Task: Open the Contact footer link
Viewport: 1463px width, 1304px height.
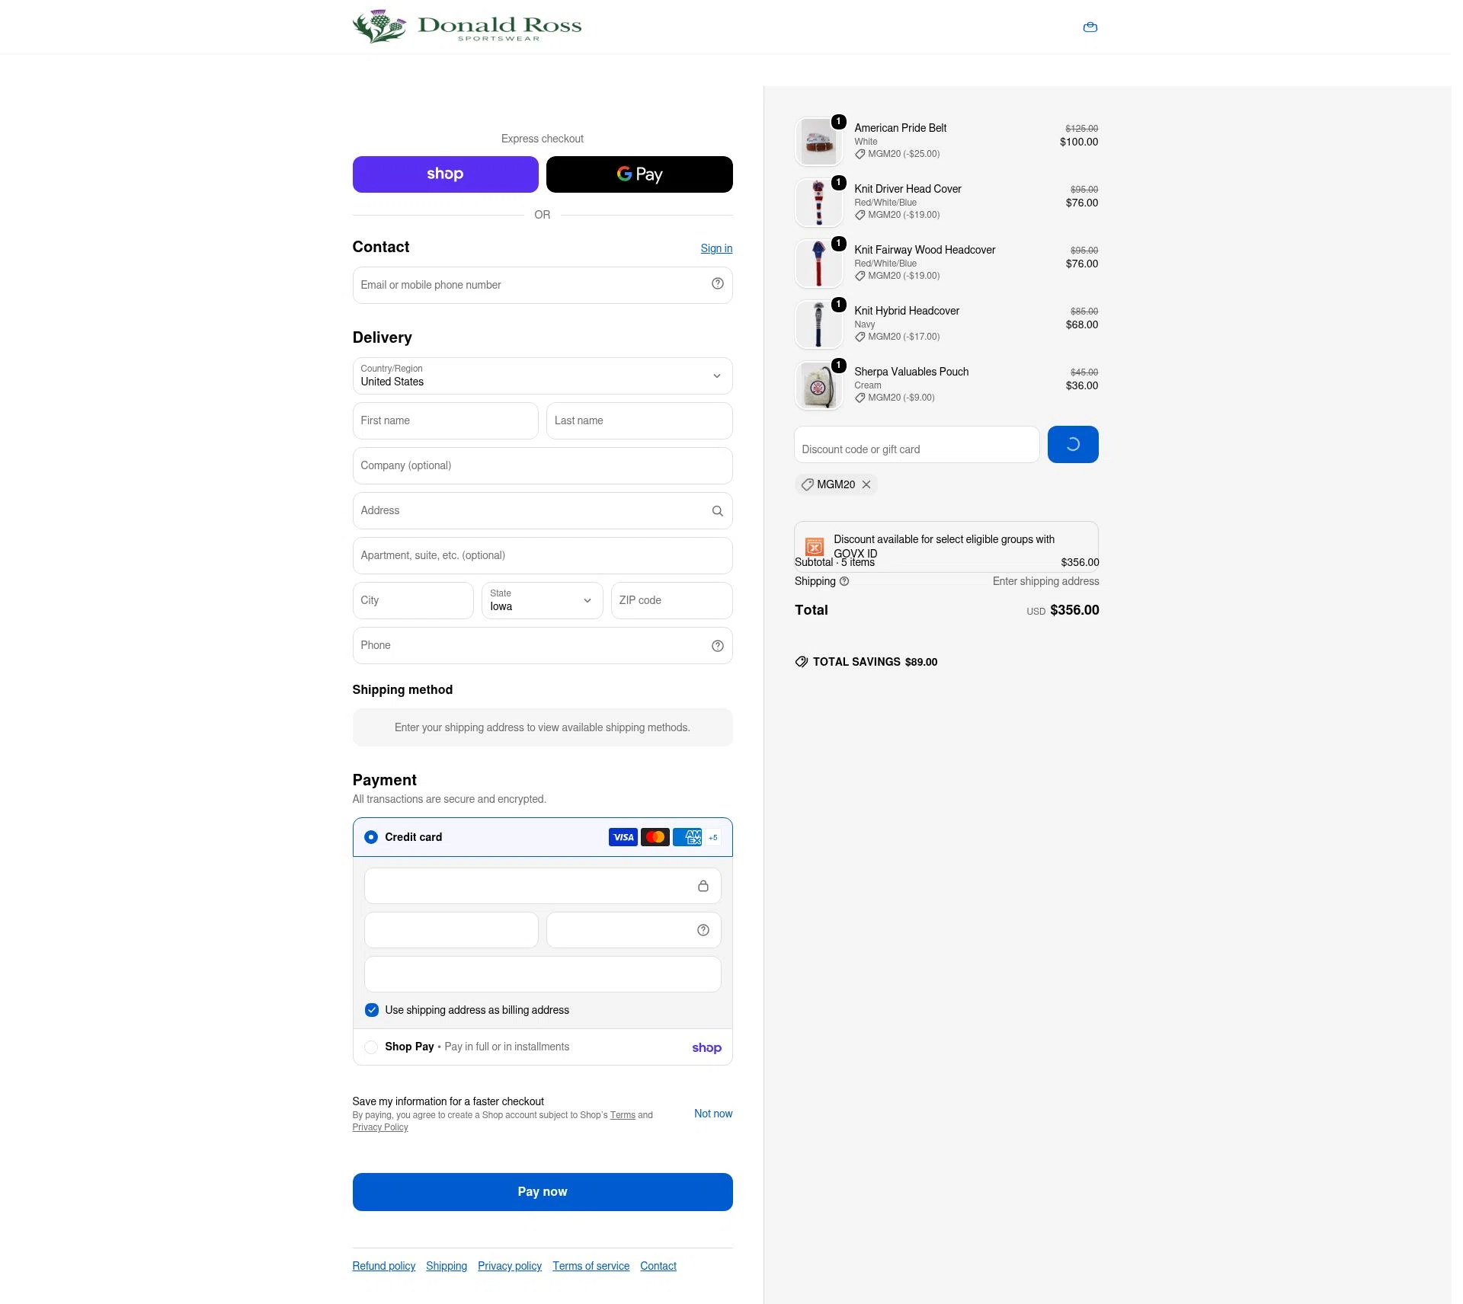Action: click(658, 1266)
